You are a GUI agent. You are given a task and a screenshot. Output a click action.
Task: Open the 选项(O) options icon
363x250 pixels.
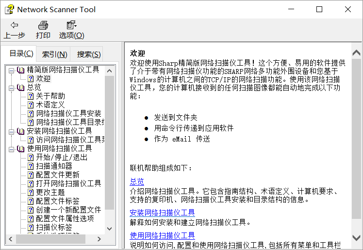pos(71,25)
